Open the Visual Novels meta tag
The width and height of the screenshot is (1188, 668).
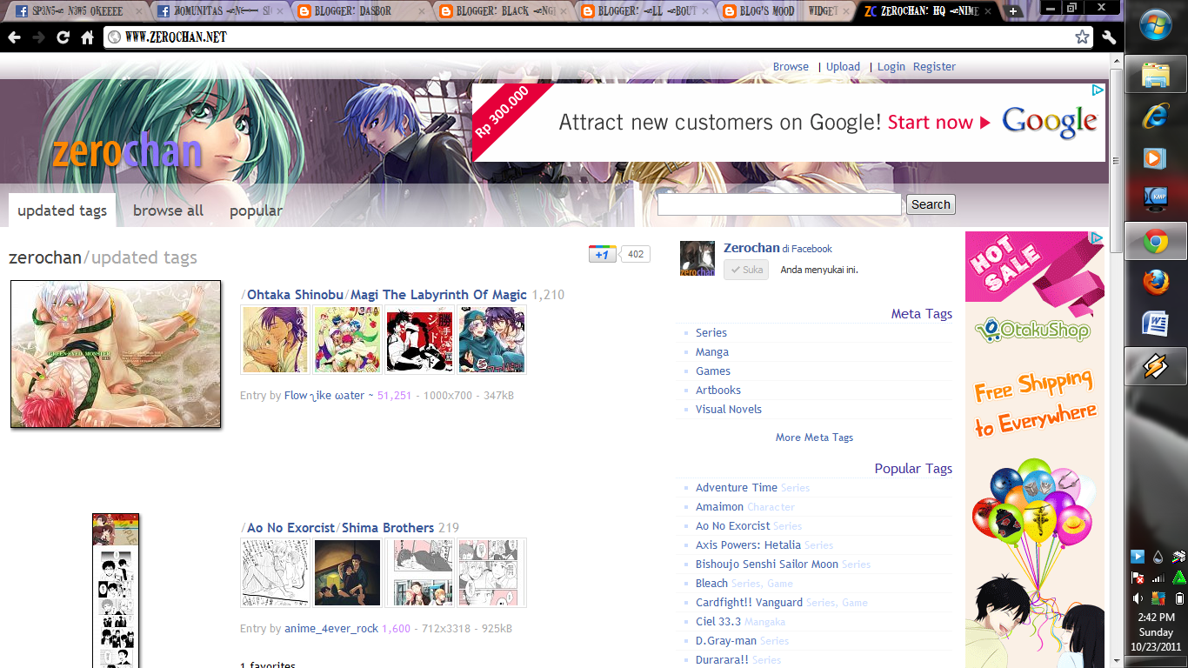click(x=729, y=410)
